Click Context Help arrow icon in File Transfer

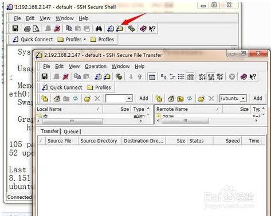coord(253,77)
